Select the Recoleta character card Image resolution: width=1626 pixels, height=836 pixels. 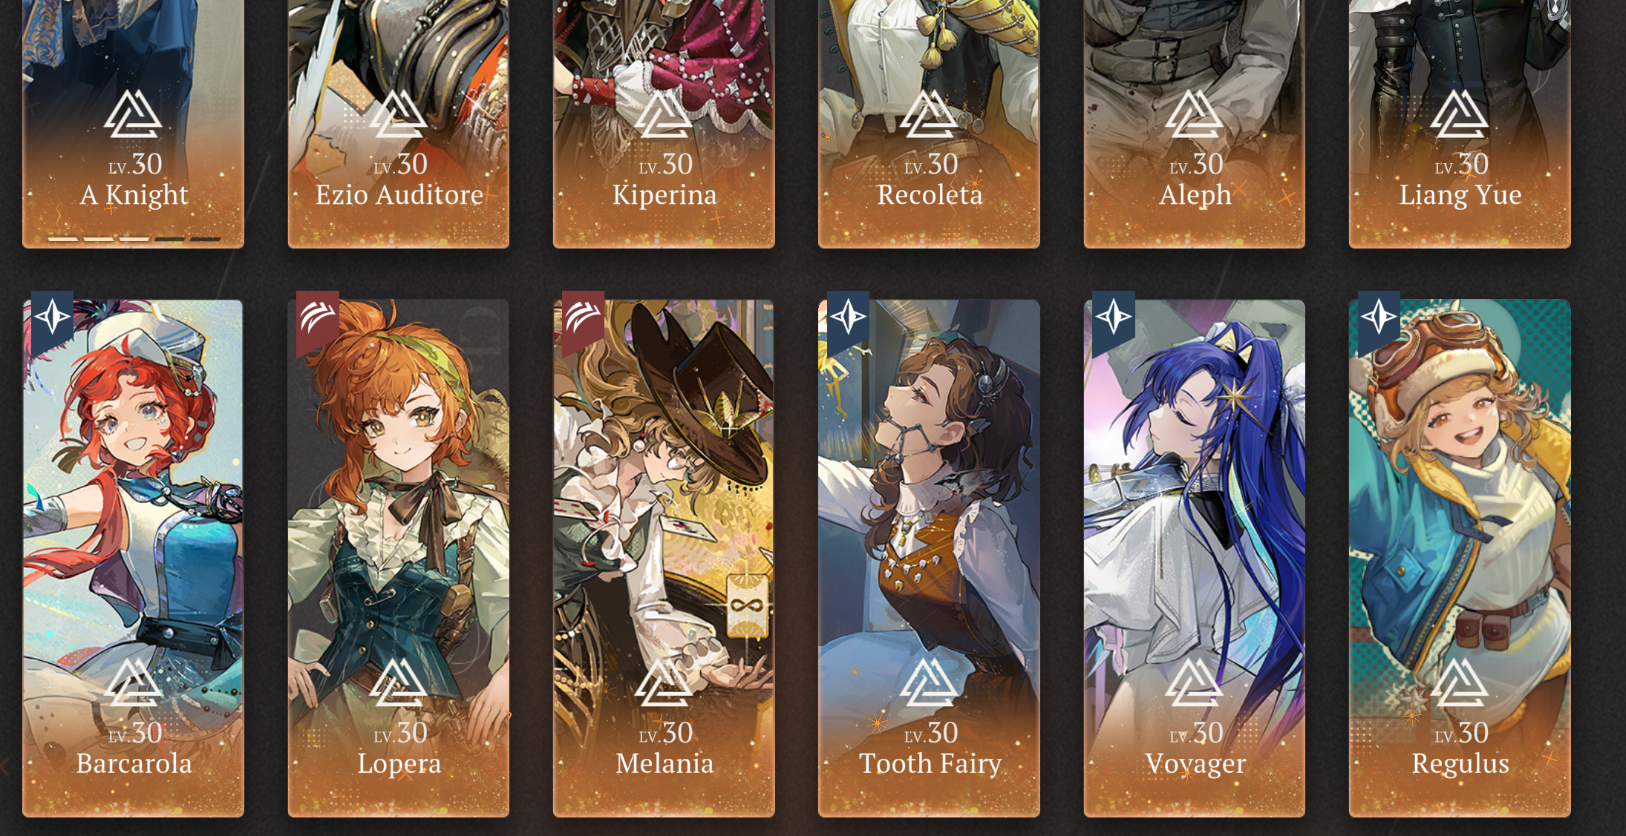pos(929,124)
